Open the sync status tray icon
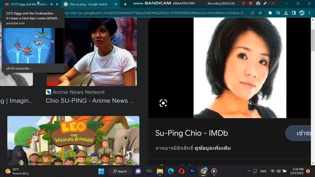Viewport: 315px width, 177px height. (255, 171)
